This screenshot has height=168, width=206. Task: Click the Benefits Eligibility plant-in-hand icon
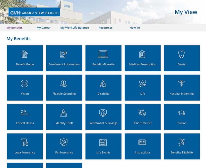182,142
